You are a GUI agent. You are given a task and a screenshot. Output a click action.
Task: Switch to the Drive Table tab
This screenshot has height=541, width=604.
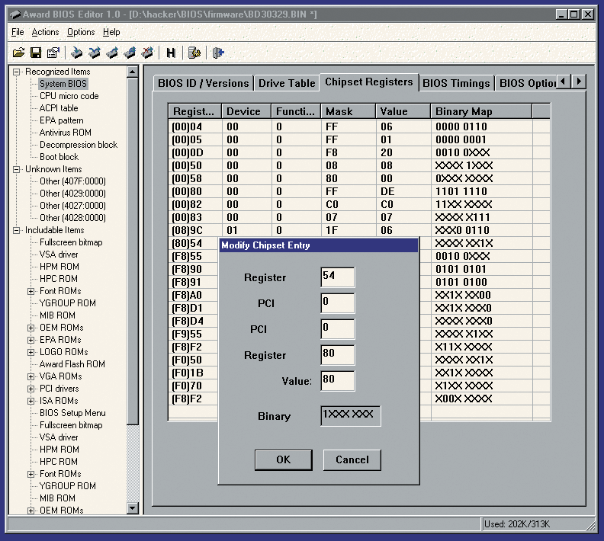coord(287,83)
